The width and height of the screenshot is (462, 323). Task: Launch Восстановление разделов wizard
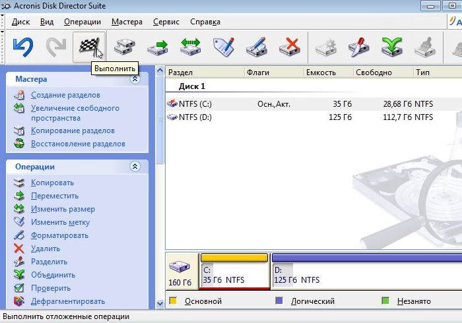tap(78, 144)
